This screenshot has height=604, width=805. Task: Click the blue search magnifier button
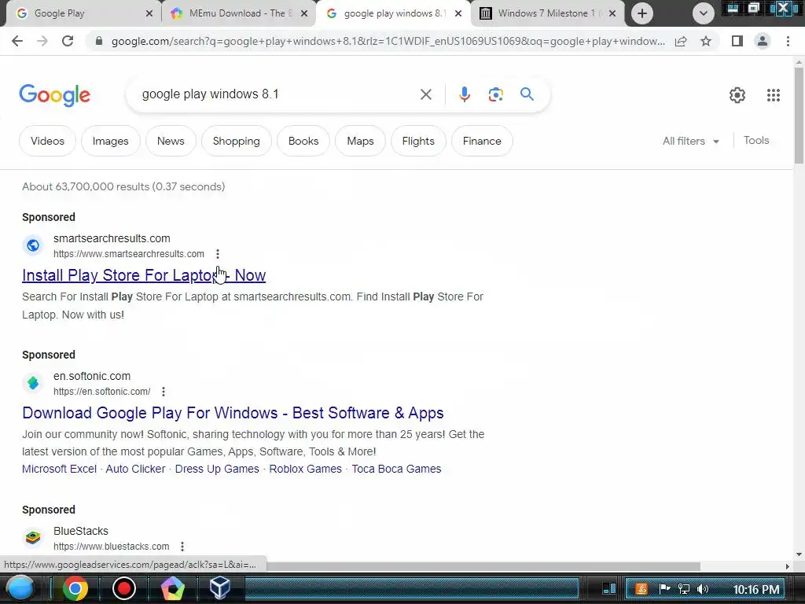(527, 94)
